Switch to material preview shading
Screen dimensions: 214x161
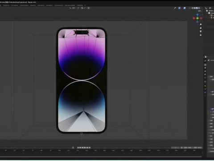[197, 8]
